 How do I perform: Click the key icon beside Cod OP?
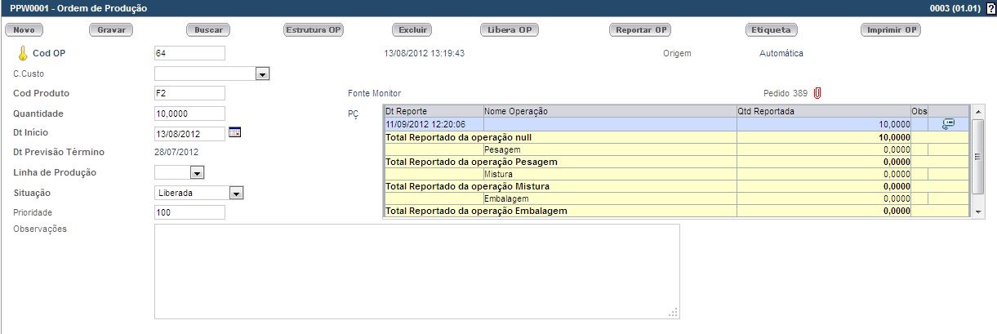point(23,54)
